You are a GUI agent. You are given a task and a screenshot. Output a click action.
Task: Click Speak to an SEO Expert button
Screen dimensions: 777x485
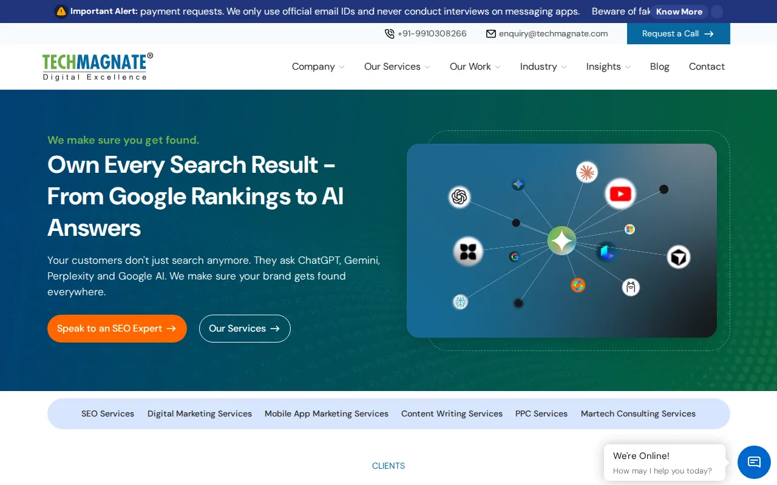(x=117, y=329)
